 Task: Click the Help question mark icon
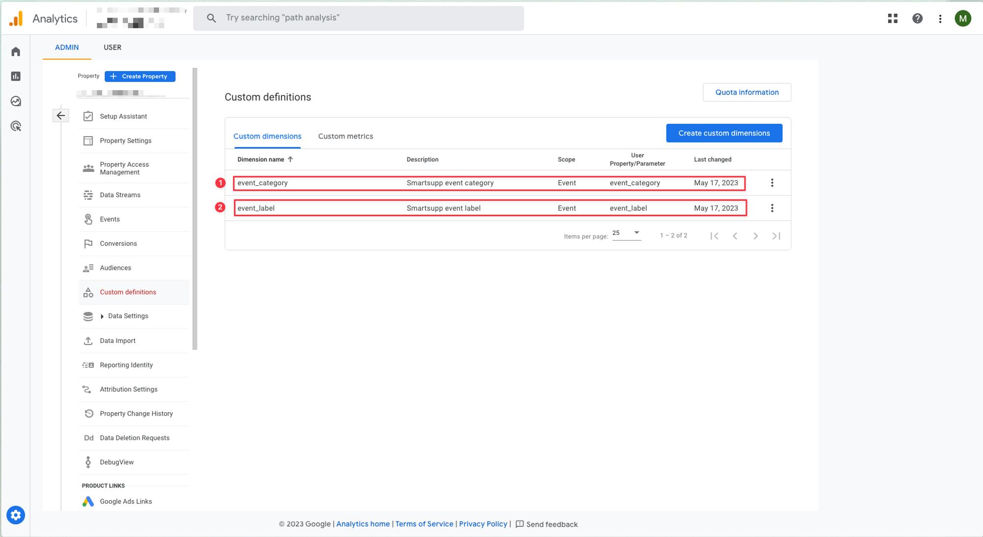[917, 19]
